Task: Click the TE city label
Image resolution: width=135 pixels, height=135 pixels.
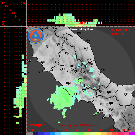Action: (x=91, y=65)
